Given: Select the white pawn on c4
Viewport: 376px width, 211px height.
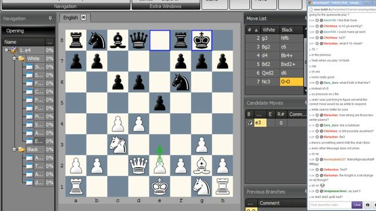Looking at the screenshot, I should click(x=117, y=124).
